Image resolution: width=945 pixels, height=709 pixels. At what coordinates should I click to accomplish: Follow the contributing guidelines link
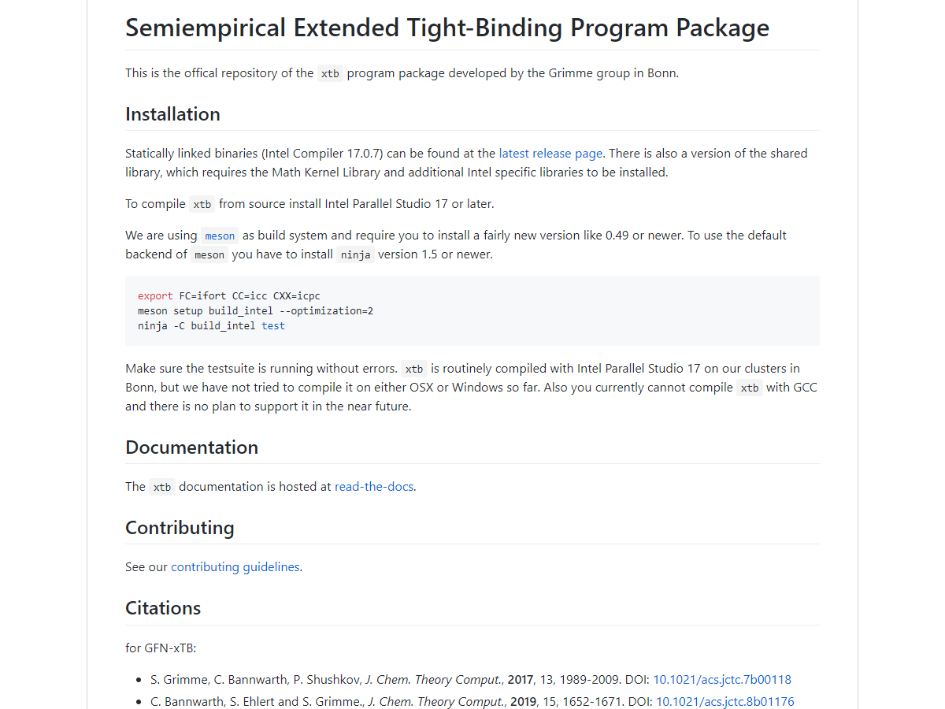click(235, 567)
